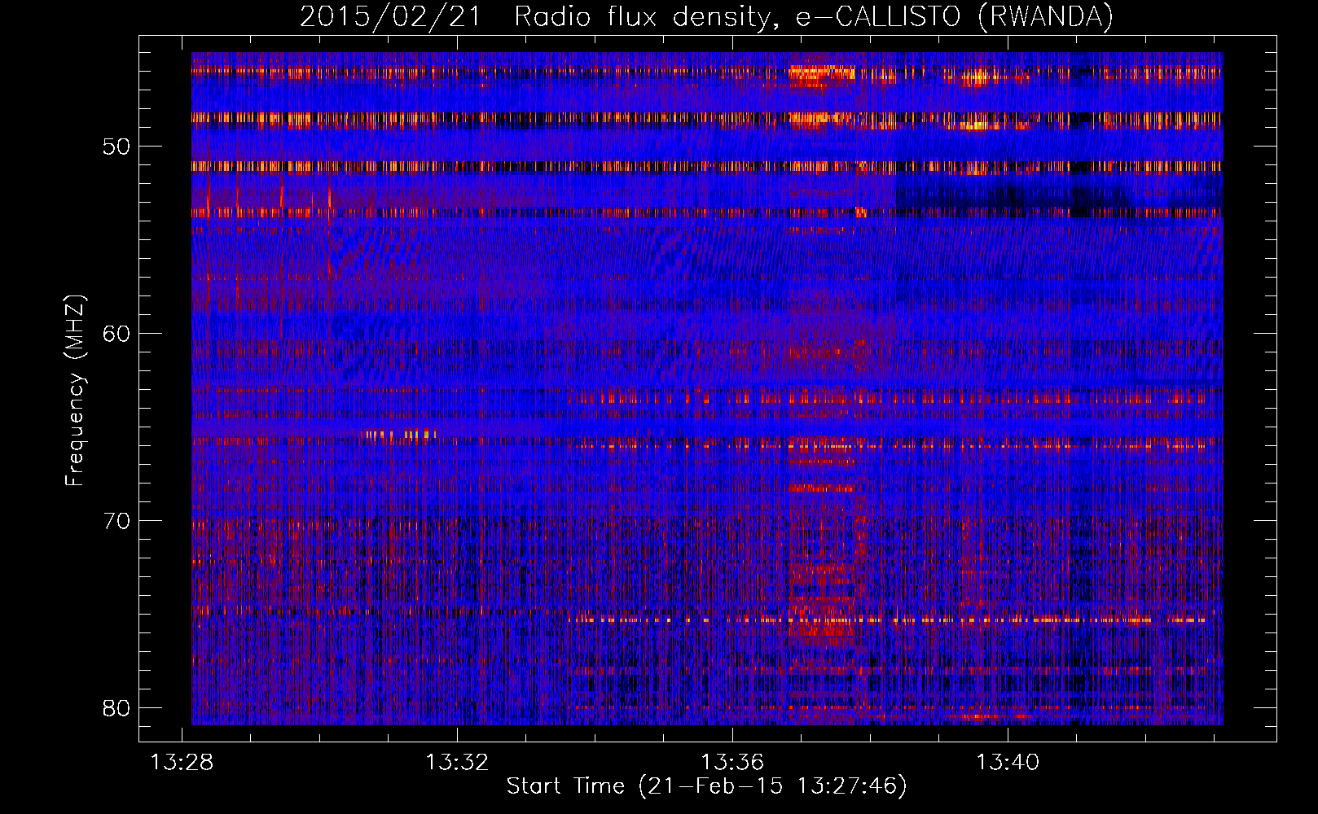1318x814 pixels.
Task: Select the 80 MHz frequency axis label
Action: click(116, 708)
